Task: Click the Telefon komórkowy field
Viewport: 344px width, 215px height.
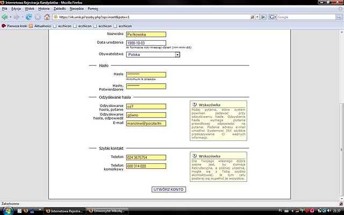Action: (x=146, y=166)
